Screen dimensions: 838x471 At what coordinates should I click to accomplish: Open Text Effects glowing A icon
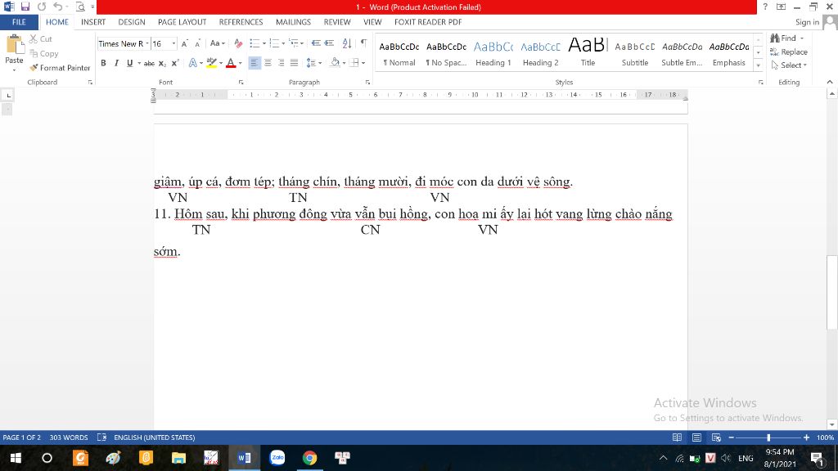[x=193, y=63]
